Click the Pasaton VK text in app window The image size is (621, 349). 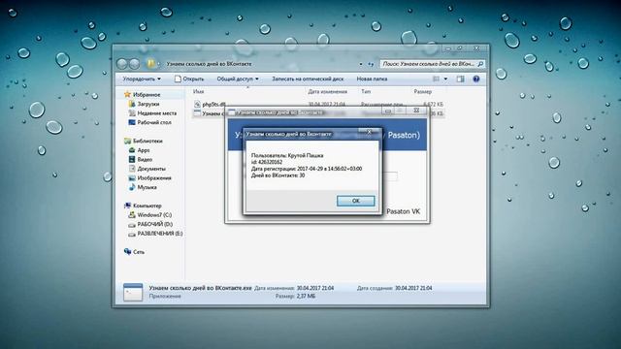pos(404,211)
